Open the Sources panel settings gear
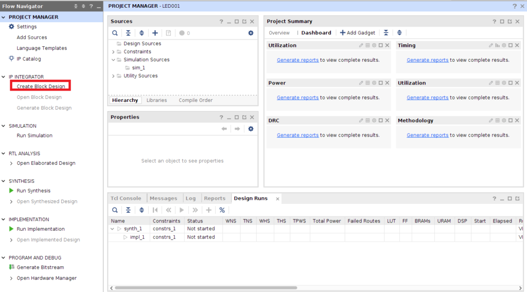The image size is (527, 292). (251, 33)
